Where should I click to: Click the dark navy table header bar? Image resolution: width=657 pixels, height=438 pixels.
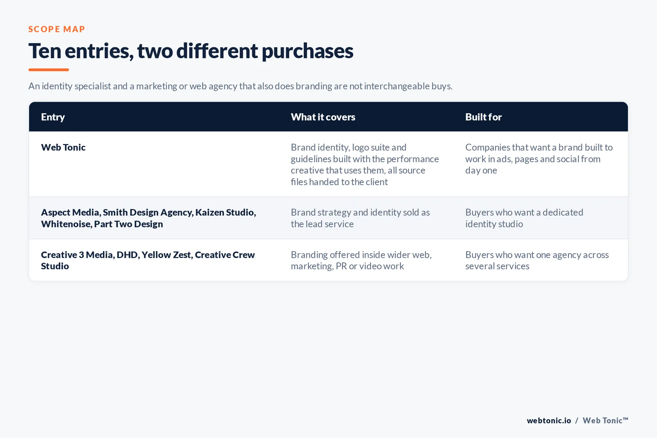click(x=328, y=117)
